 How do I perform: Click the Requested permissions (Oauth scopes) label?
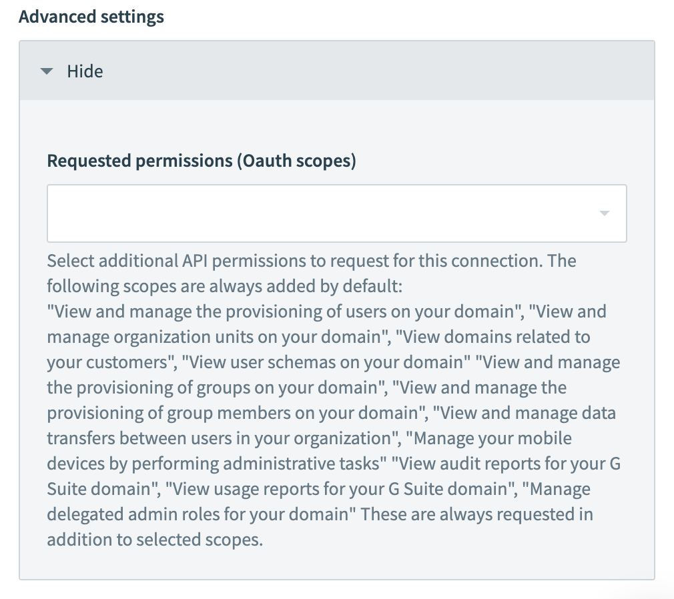pyautogui.click(x=201, y=161)
